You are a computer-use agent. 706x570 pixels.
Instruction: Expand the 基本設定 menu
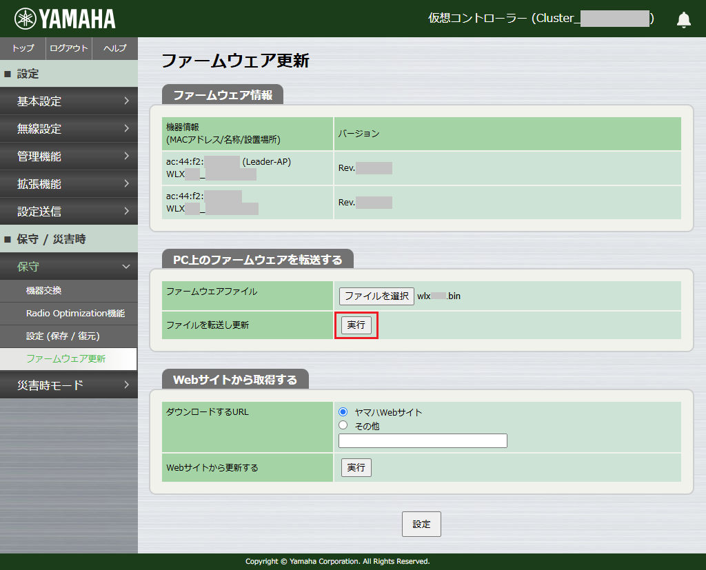coord(68,101)
